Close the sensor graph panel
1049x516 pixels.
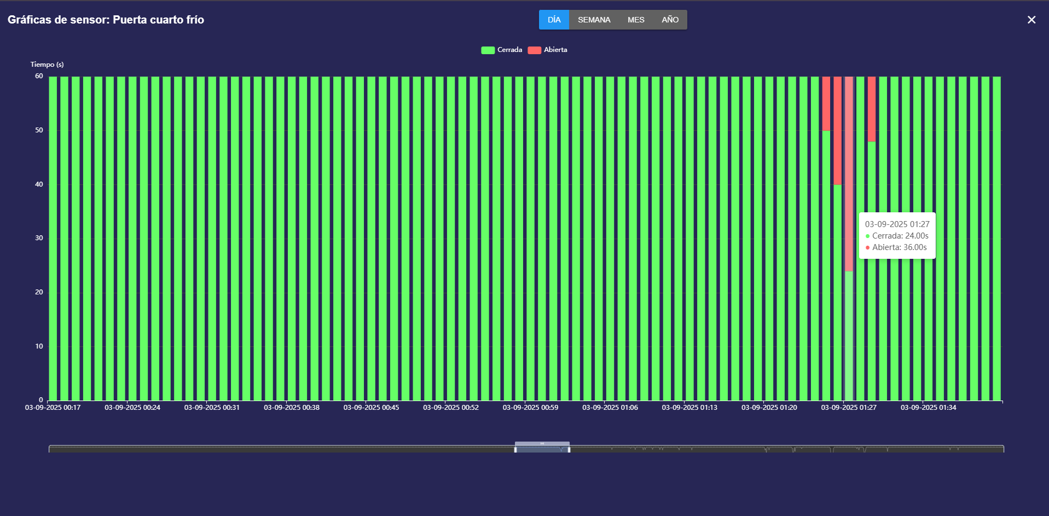coord(1031,20)
